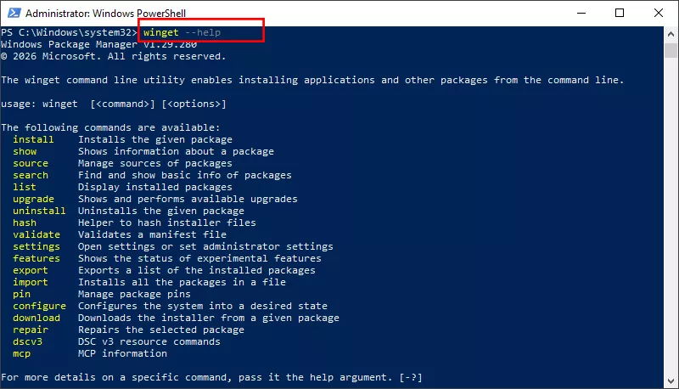Click the scrollbar up arrow
The width and height of the screenshot is (679, 389).
pyautogui.click(x=671, y=34)
